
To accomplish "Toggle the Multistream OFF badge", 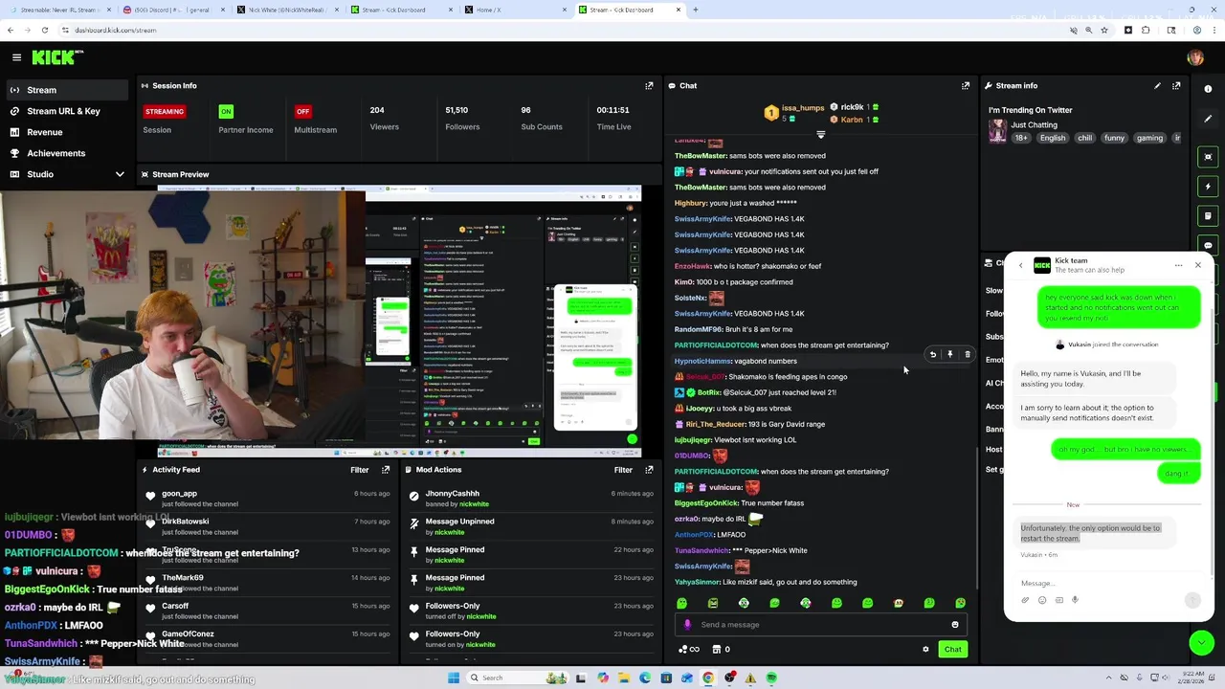I will tap(302, 111).
